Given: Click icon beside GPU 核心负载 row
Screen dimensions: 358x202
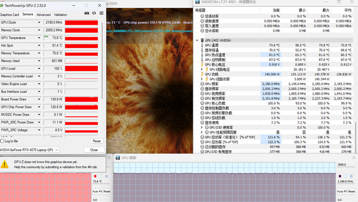Looking at the screenshot, I should click(x=202, y=103).
